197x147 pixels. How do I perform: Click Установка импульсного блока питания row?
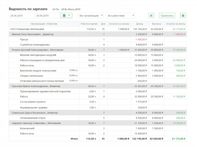(x=98, y=81)
